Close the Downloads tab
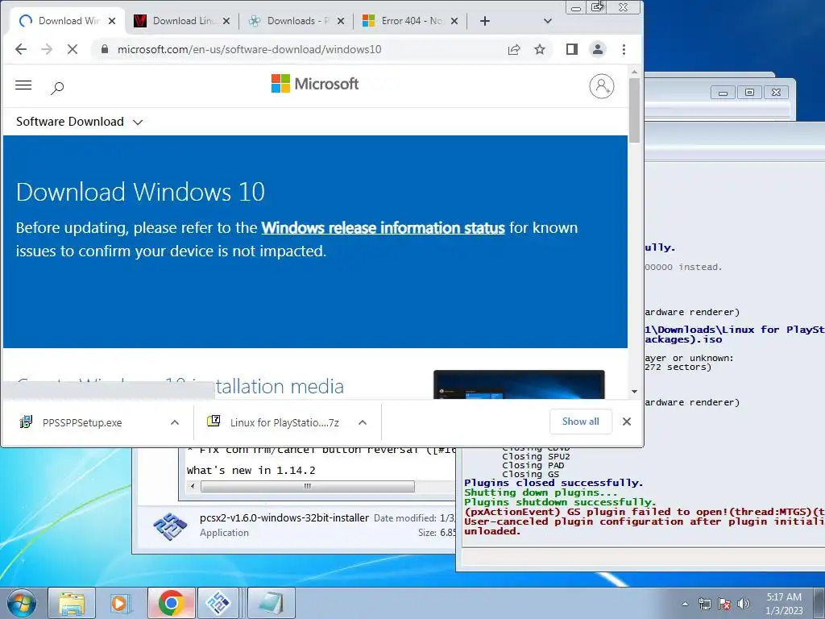Viewport: 825px width, 619px height. (x=341, y=21)
